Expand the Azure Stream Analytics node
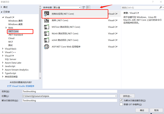 3,70
